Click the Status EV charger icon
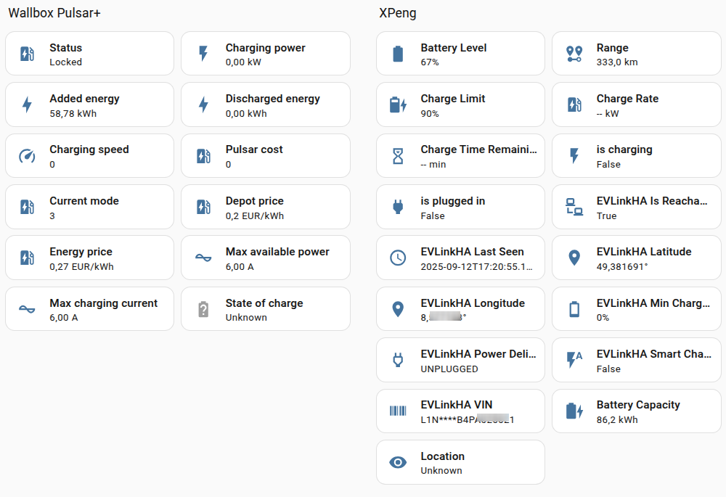726x497 pixels. click(x=27, y=54)
